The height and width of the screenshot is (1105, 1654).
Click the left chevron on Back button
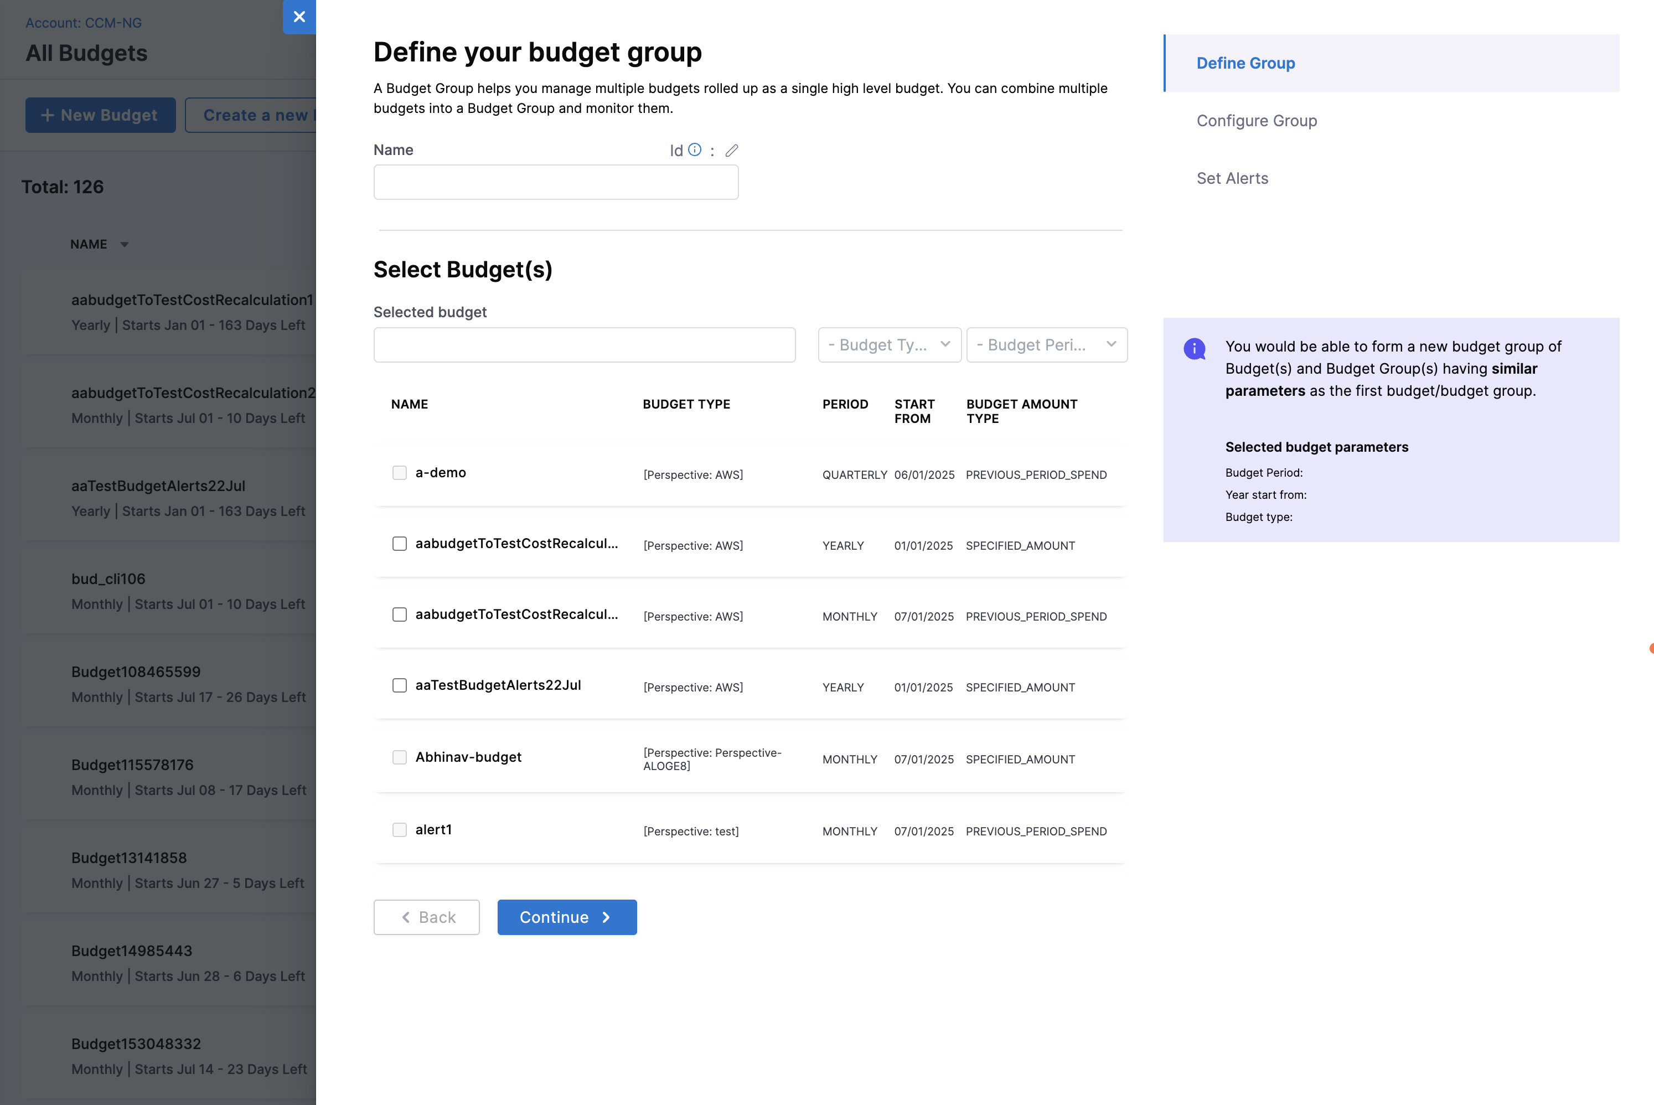tap(406, 917)
